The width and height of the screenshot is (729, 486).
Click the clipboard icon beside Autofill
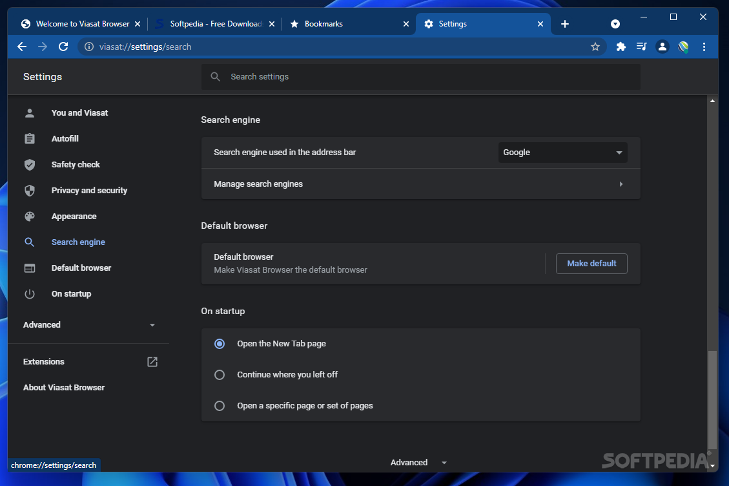tap(30, 139)
